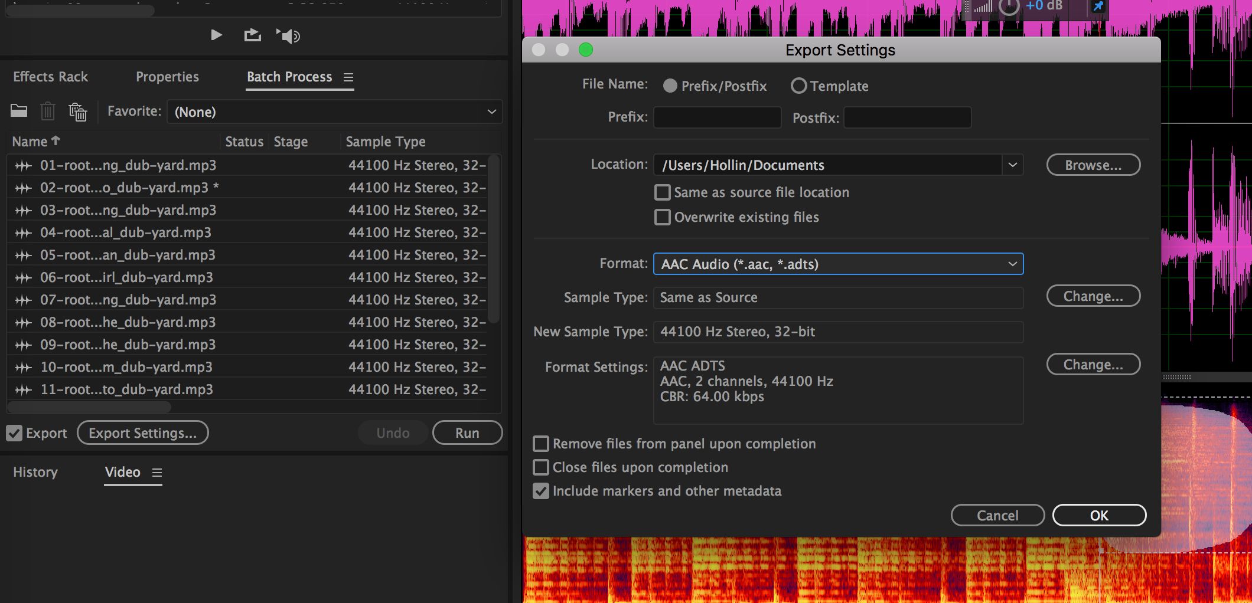Click the Export Settings... button
Screen dimensions: 1252x603
click(x=143, y=432)
